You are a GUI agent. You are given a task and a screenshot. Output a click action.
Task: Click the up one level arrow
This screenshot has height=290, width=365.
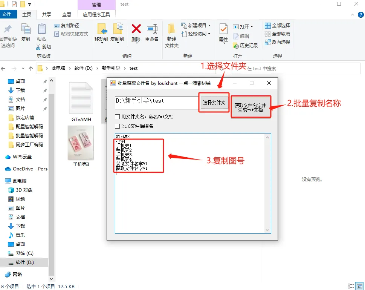[x=31, y=69]
